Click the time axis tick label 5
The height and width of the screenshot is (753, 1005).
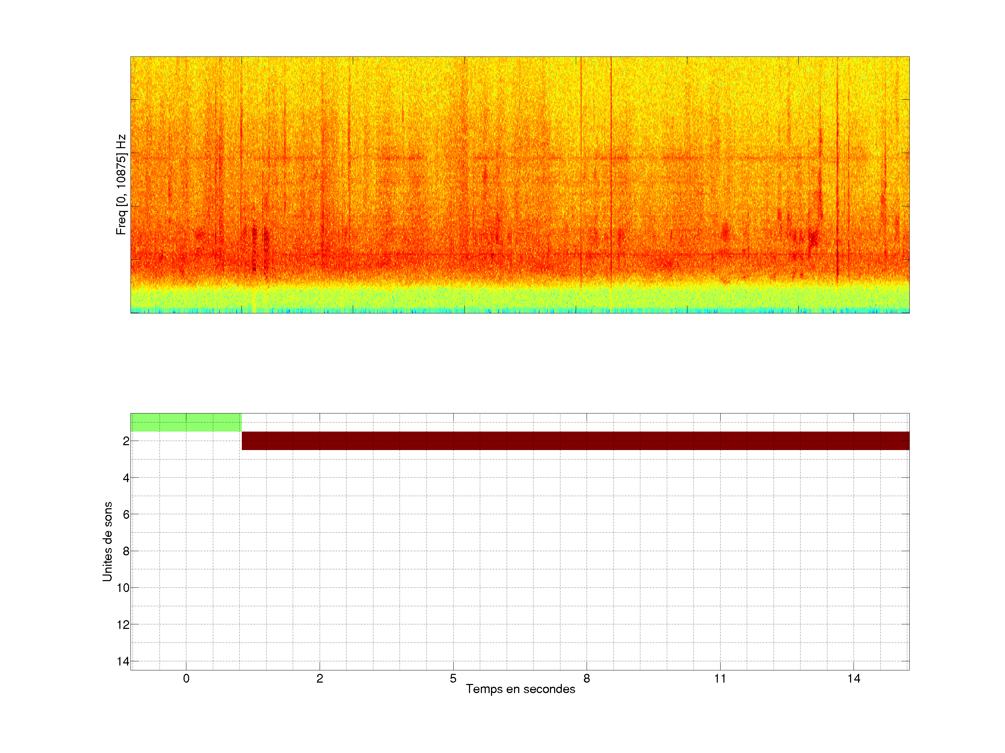pyautogui.click(x=453, y=678)
